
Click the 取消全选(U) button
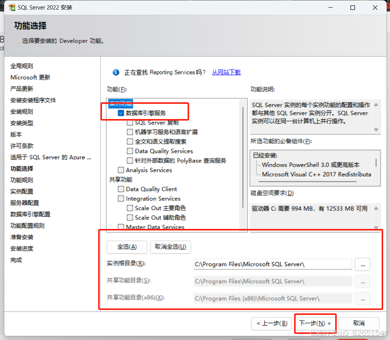(170, 247)
